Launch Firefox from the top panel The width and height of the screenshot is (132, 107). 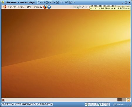45,7
